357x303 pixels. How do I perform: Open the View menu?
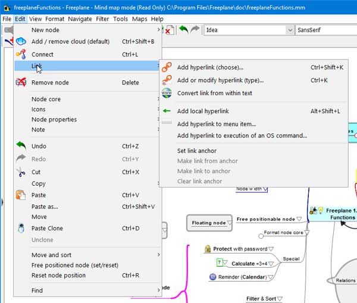tap(36, 19)
